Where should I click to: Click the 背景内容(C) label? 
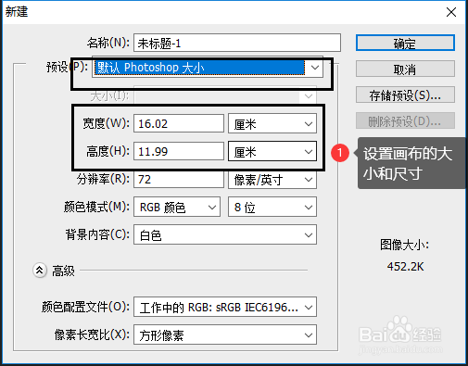(x=97, y=234)
